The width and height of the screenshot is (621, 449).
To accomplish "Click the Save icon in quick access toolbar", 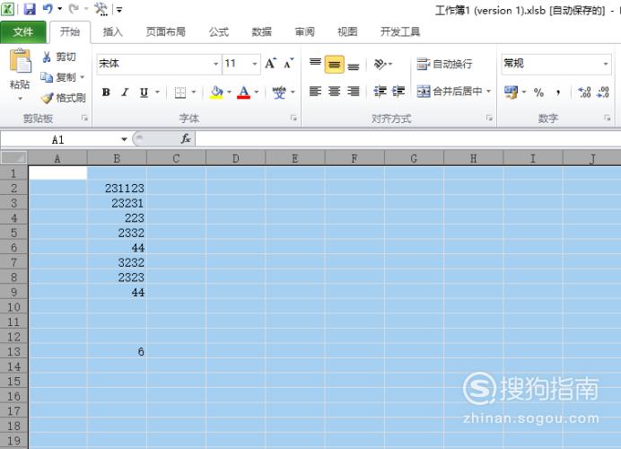I will pyautogui.click(x=30, y=9).
